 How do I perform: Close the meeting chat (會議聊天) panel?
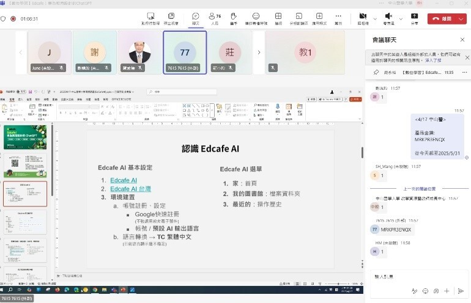pos(462,40)
